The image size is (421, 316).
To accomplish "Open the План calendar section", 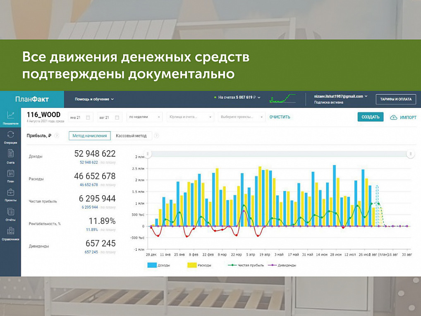I will pyautogui.click(x=10, y=176).
